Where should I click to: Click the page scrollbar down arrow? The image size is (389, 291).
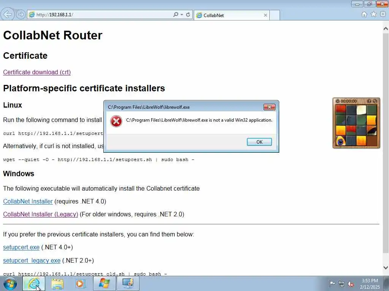[386, 268]
